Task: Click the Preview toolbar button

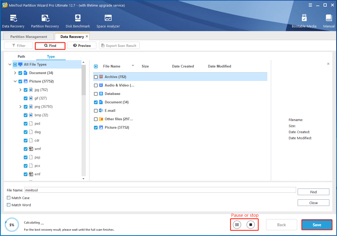Action: tap(82, 46)
